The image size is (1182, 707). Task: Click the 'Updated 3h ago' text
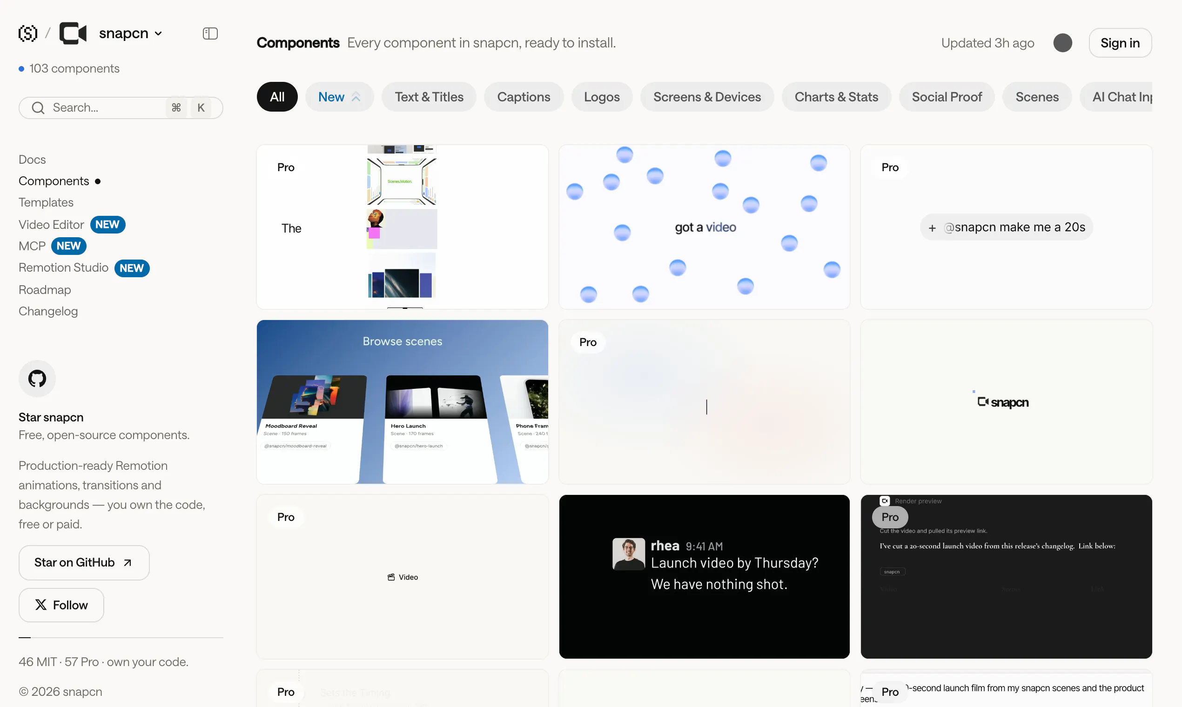pyautogui.click(x=987, y=43)
